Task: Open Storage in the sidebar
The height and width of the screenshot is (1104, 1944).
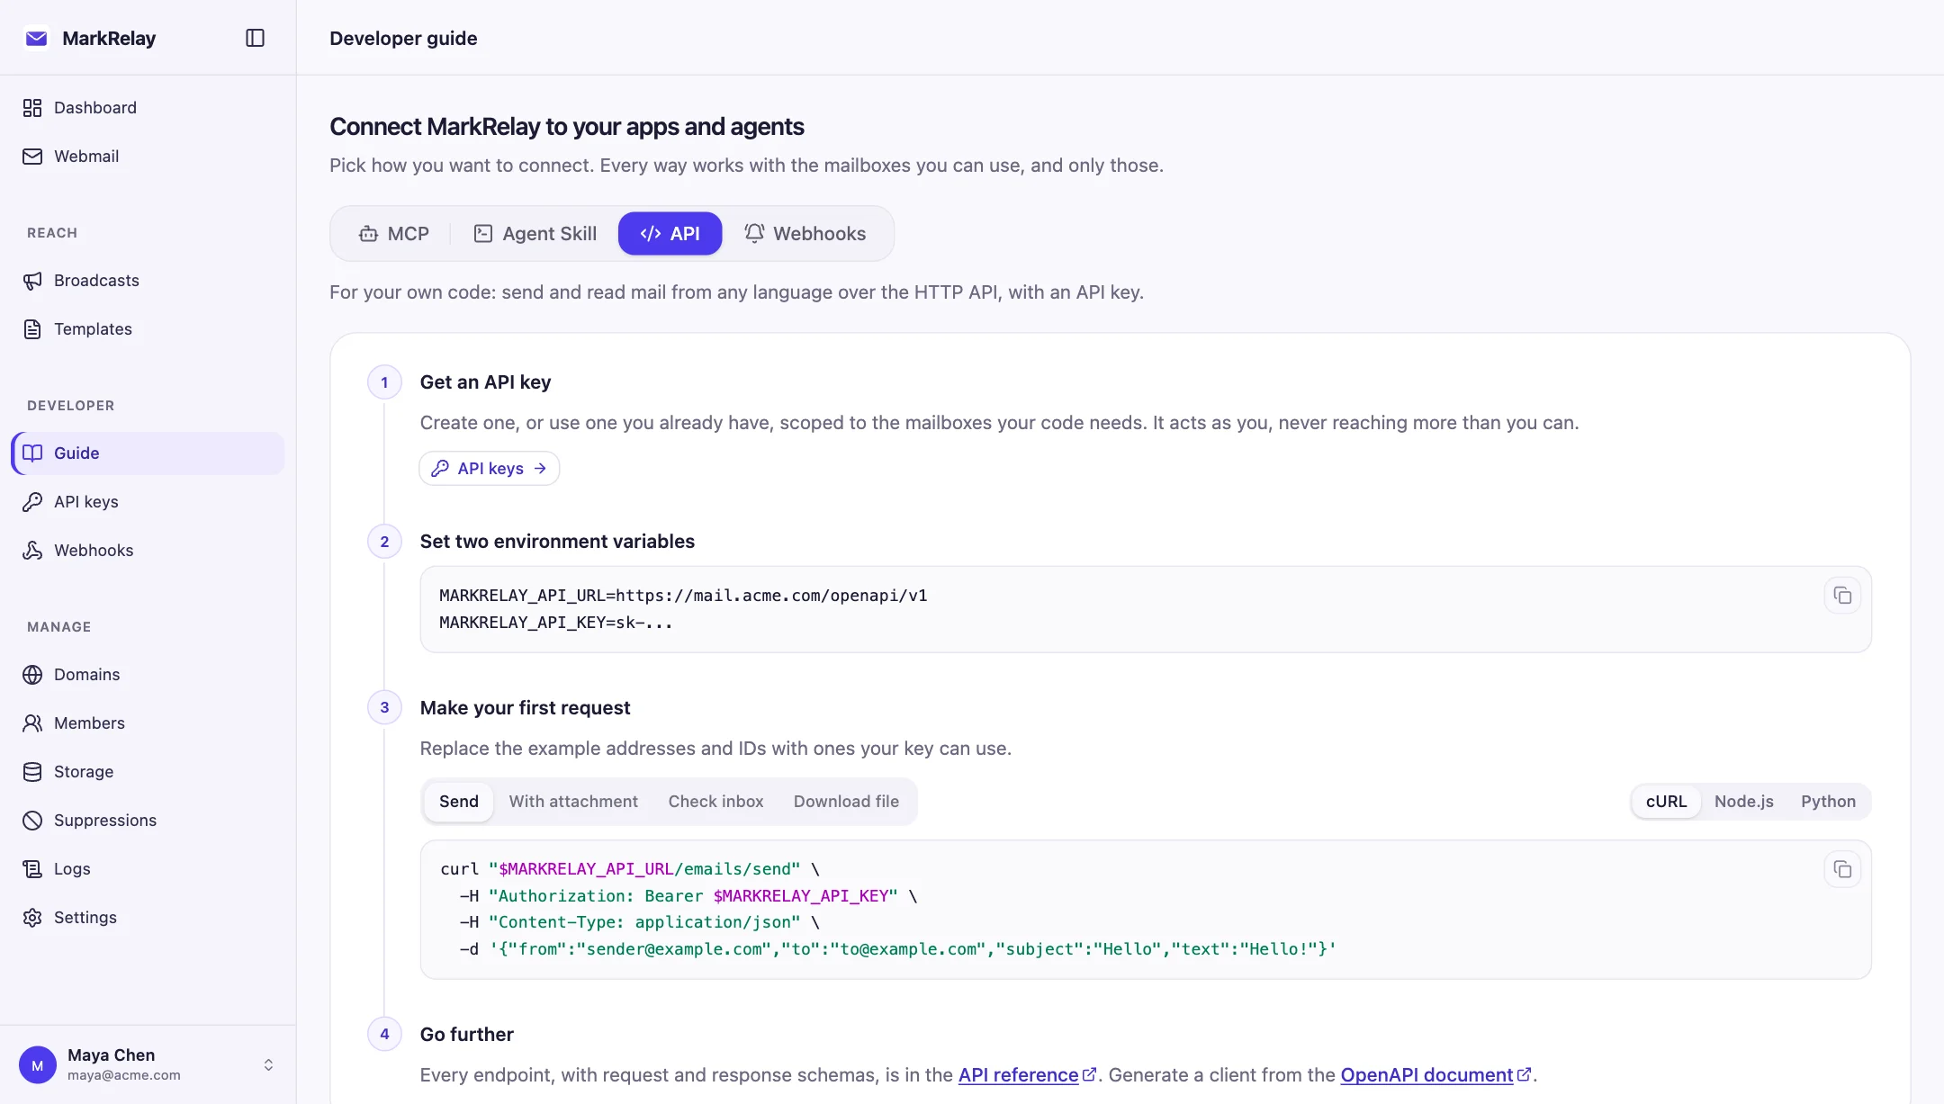Action: pyautogui.click(x=148, y=772)
